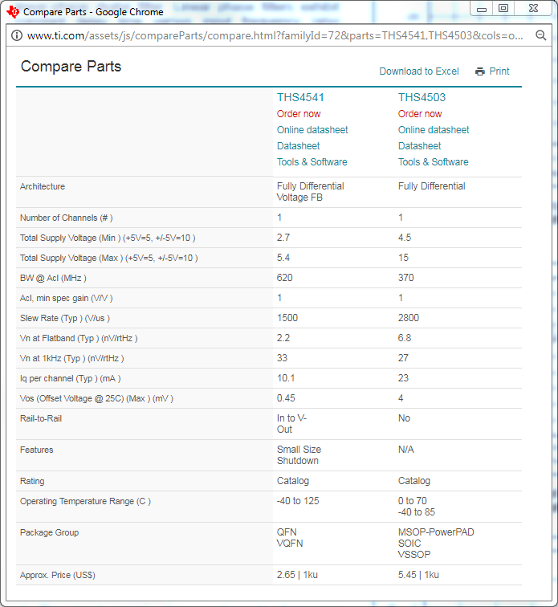
Task: Minimize the Compare Parts window
Action: [x=480, y=8]
